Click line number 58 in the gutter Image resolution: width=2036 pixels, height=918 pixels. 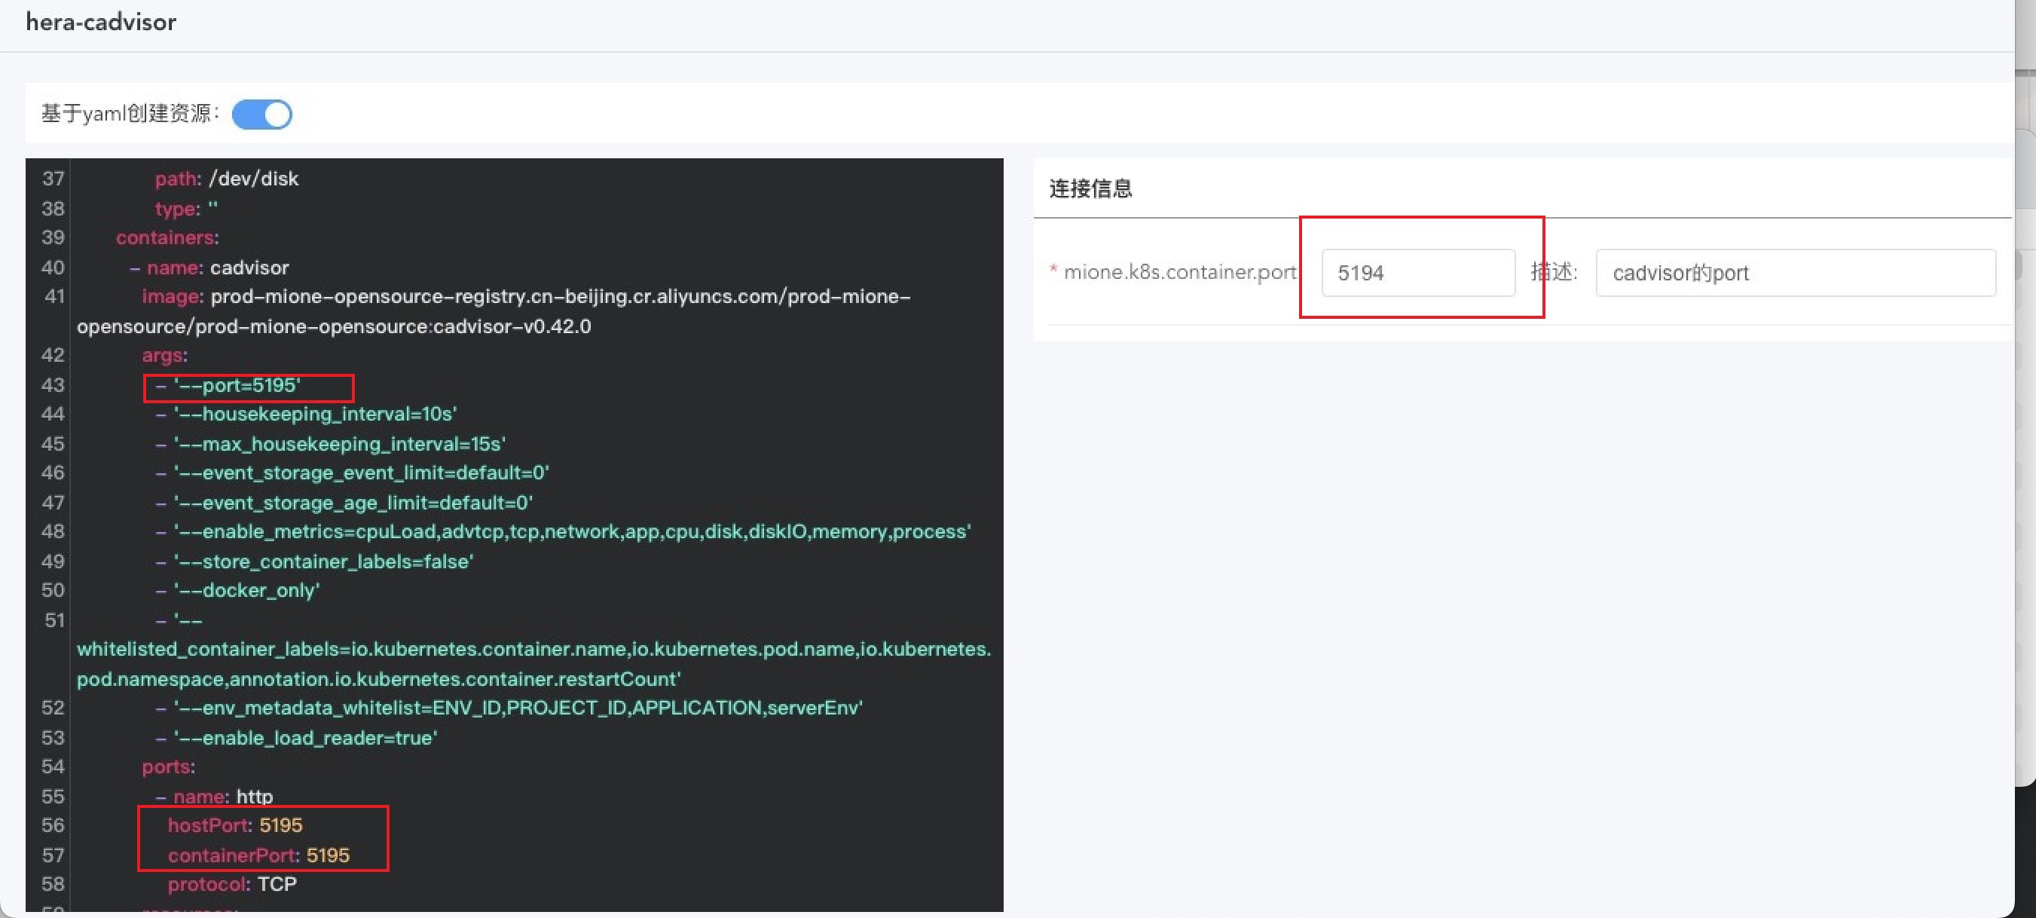pyautogui.click(x=53, y=884)
